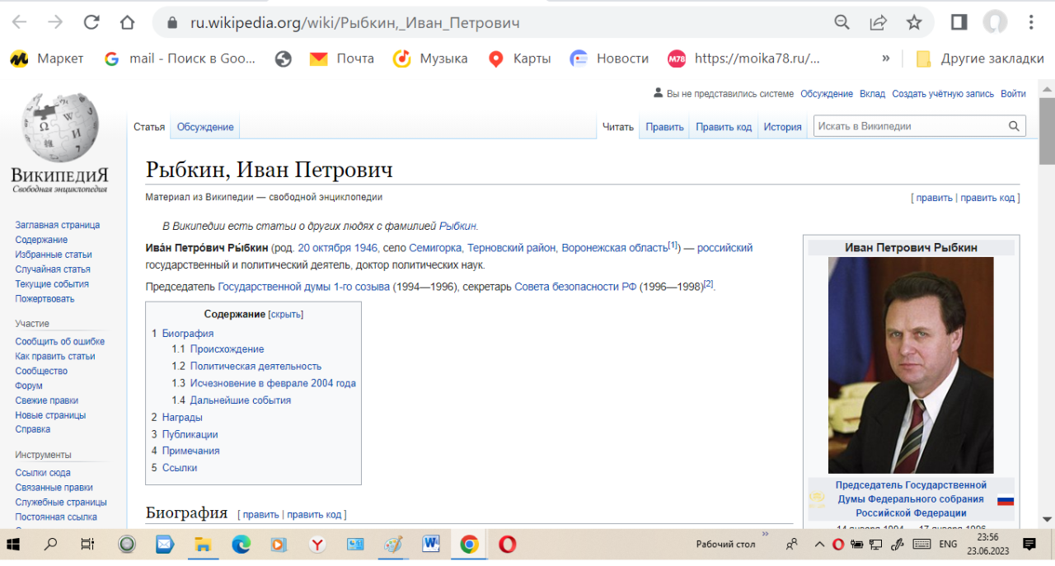Open the zoom magnifier in address bar
The image size is (1055, 566).
842,22
